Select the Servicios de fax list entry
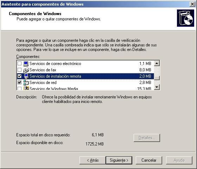This screenshot has height=169, width=197. tap(85, 70)
